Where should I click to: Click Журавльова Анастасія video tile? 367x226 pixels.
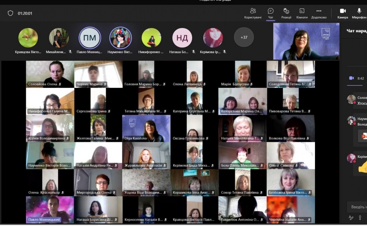coord(146,155)
